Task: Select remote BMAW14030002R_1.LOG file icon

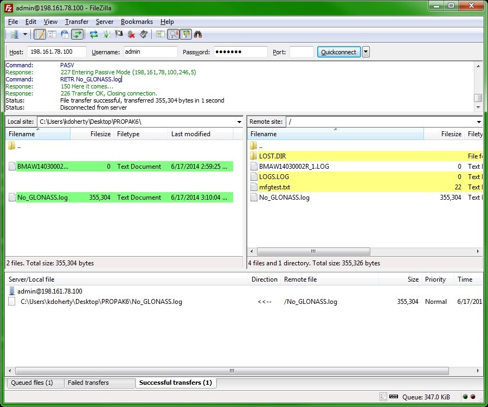Action: point(254,166)
